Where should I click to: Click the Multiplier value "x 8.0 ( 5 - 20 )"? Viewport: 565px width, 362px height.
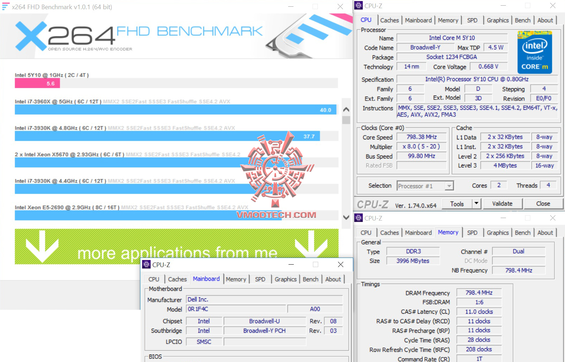[x=421, y=146]
